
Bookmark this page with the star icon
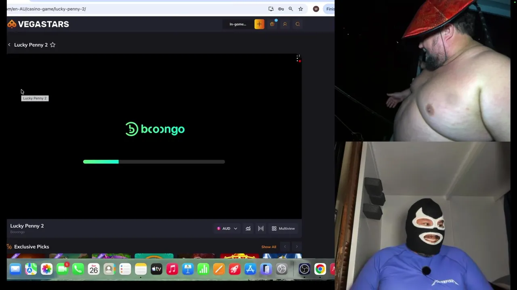tap(301, 9)
